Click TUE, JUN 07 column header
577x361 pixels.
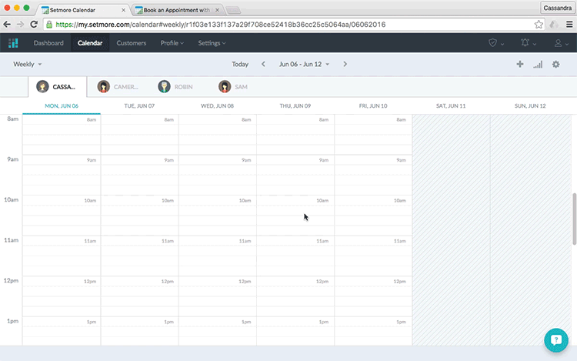tap(139, 105)
